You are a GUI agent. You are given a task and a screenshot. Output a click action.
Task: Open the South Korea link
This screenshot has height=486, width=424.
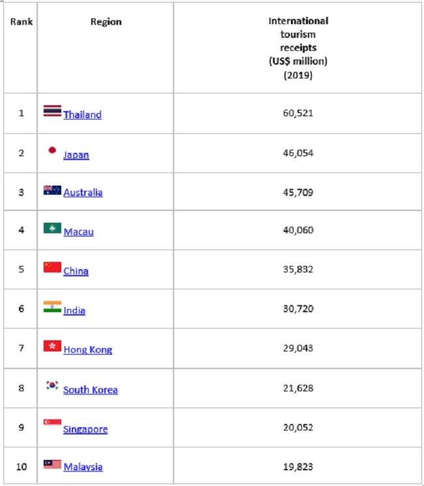(91, 389)
